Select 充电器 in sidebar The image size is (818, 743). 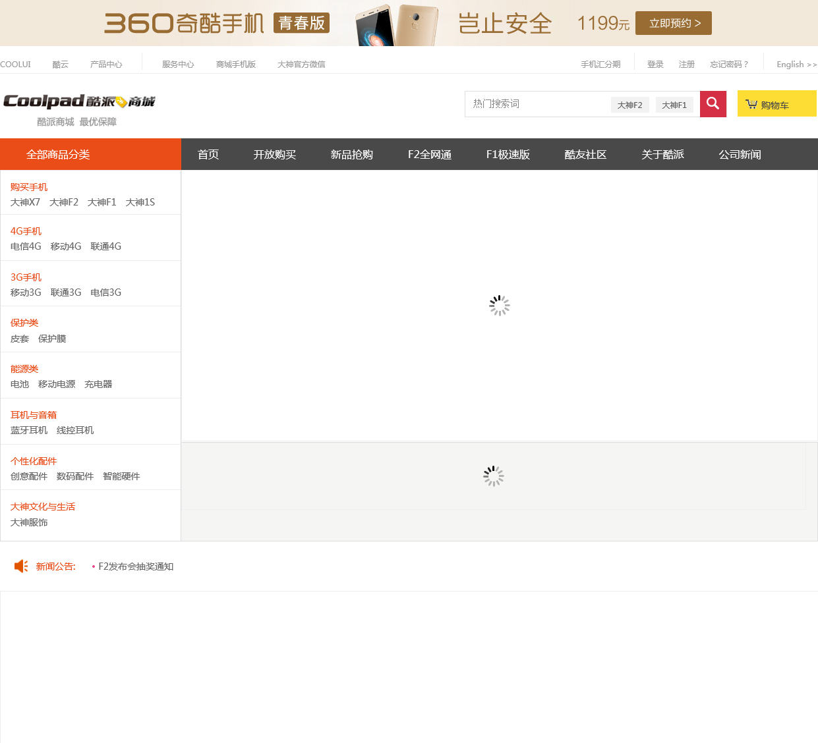(98, 384)
